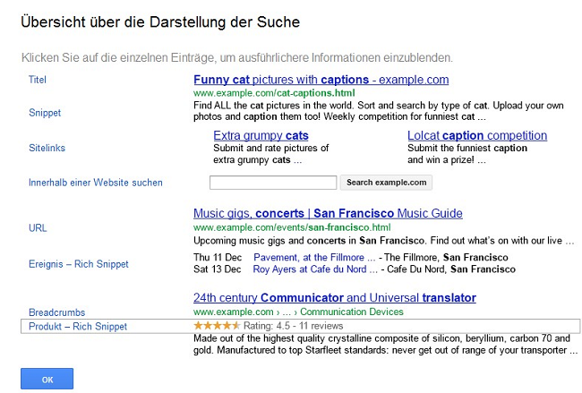Open 'Ereignis – Rich Snippet' entry
The image size is (582, 393).
point(79,264)
